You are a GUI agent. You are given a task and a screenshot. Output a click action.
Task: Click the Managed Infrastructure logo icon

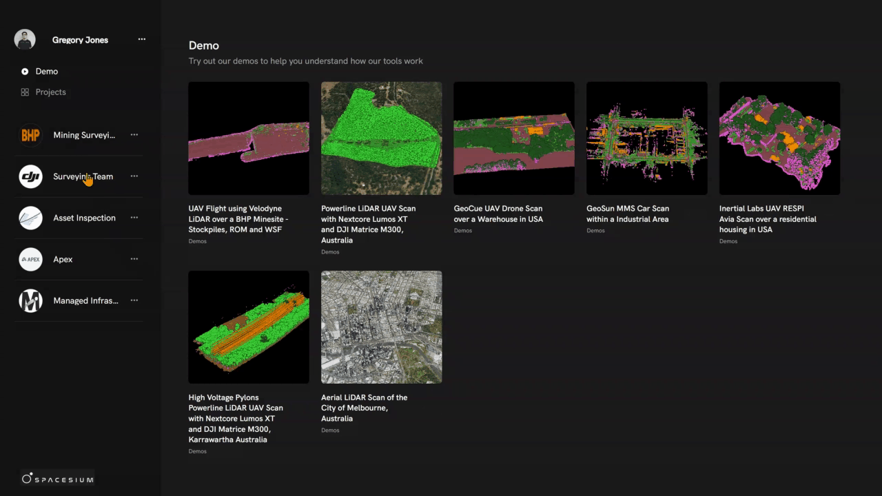[30, 300]
